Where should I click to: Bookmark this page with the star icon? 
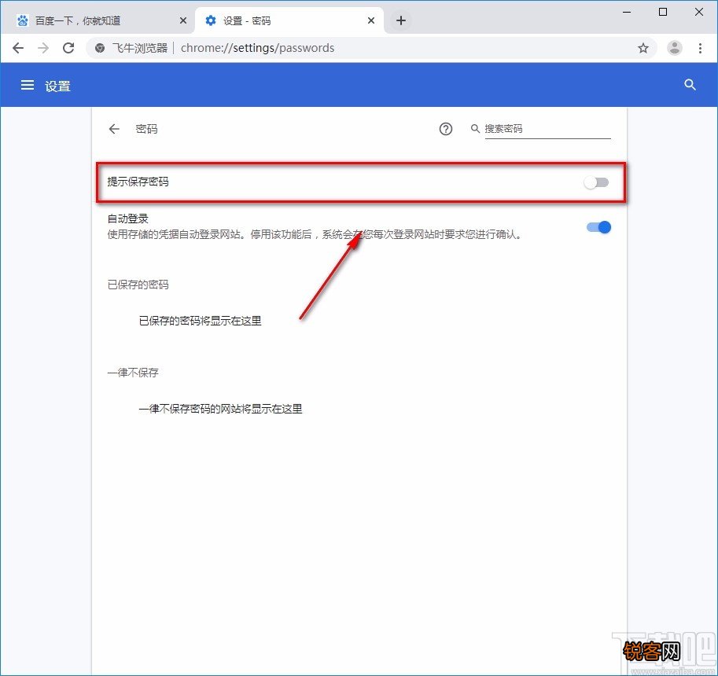(643, 47)
